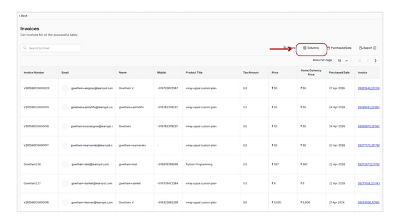Viewport: 400px width, 224px height.
Task: Focus the Search by Email field
Action: [x=51, y=48]
